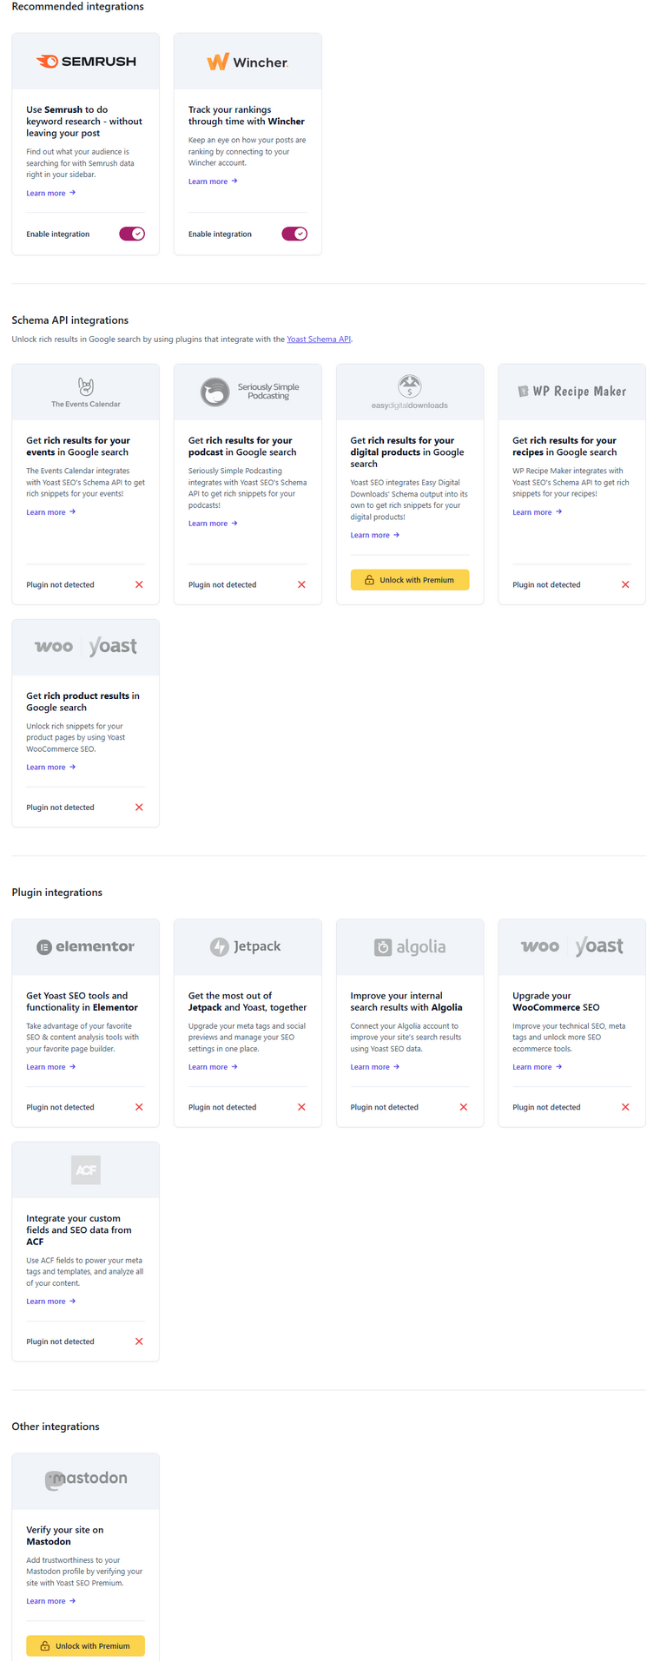Image resolution: width=660 pixels, height=1661 pixels.
Task: Click red X on WP Recipe Maker card
Action: 625,584
